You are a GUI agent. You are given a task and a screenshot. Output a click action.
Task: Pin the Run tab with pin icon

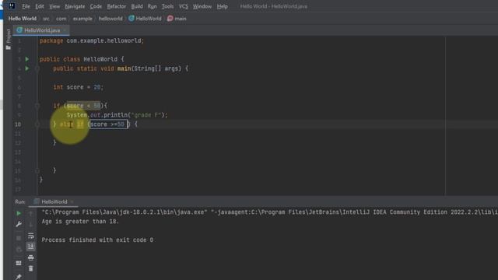point(19,277)
